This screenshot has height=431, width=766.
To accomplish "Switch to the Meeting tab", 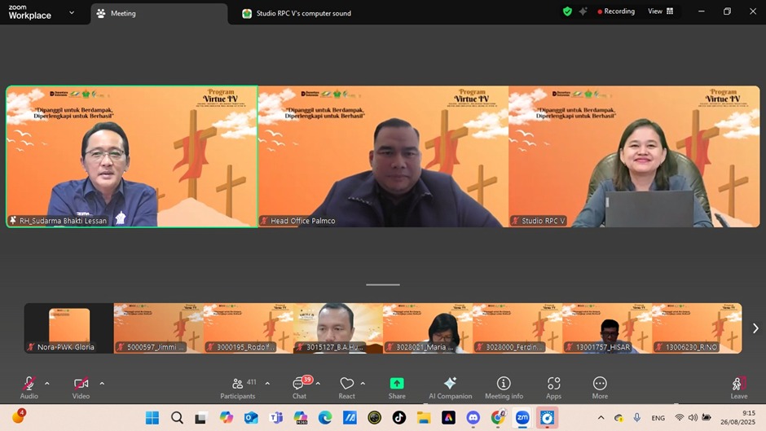I will click(x=122, y=13).
